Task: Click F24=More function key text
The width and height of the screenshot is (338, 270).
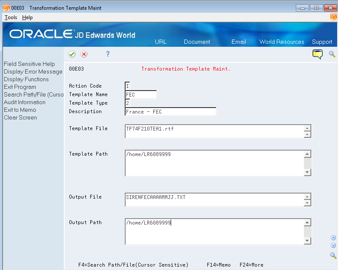Action: [251, 265]
